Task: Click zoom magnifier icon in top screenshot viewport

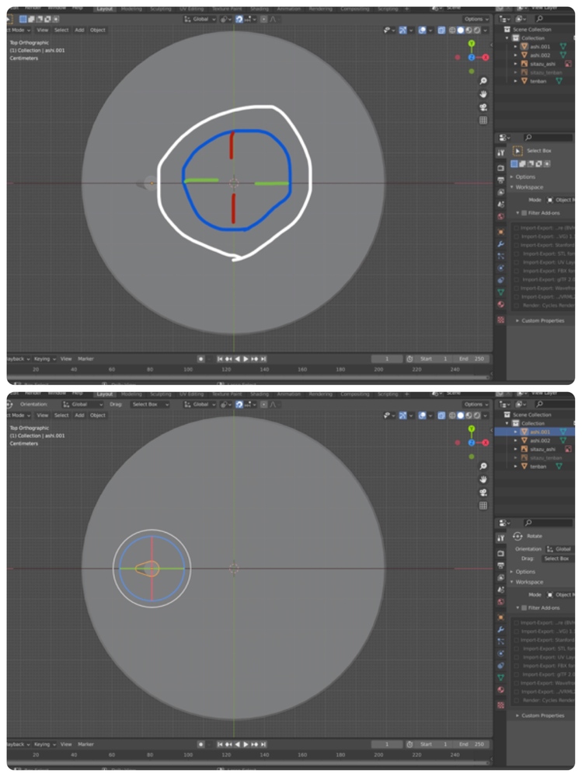Action: (x=483, y=82)
